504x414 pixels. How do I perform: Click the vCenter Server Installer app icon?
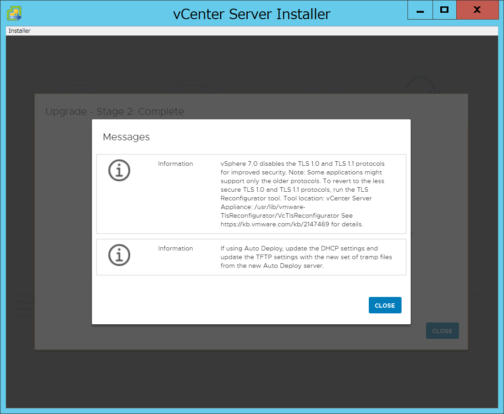coord(14,14)
